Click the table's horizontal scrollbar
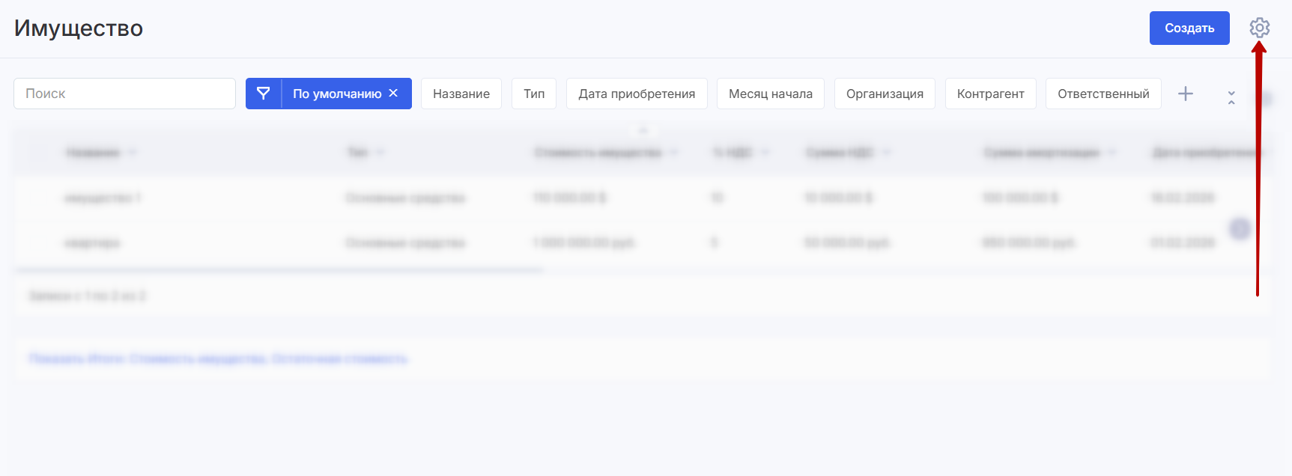 pos(279,270)
